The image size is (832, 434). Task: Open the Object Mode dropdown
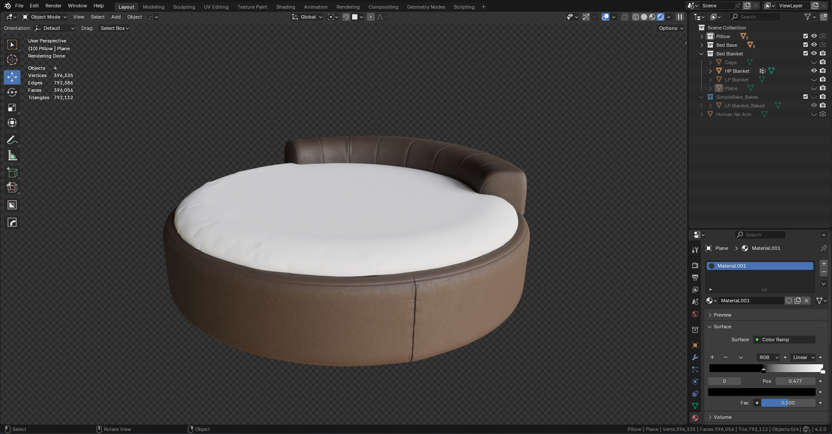(x=45, y=17)
